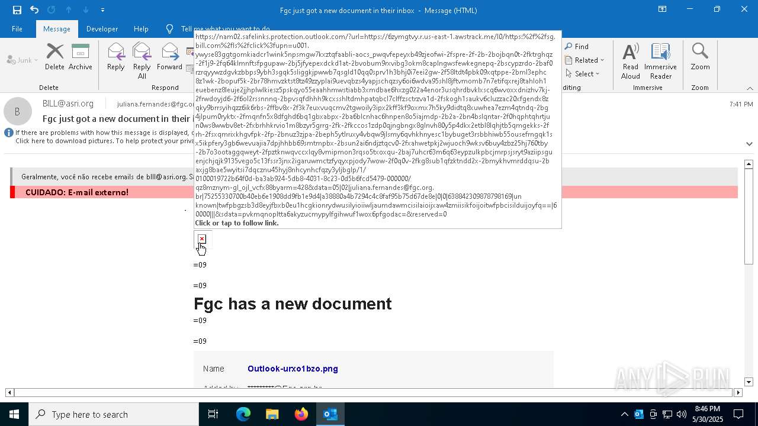Open the File menu
The height and width of the screenshot is (426, 758).
[x=17, y=29]
